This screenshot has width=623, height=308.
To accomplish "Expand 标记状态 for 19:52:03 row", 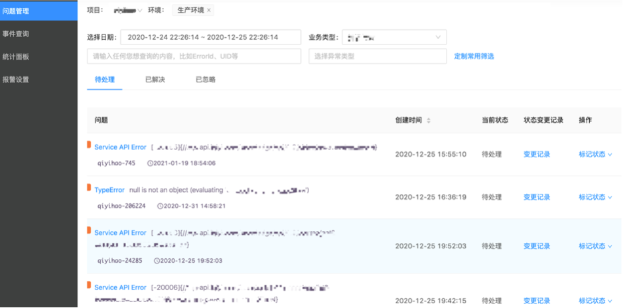I will tap(595, 246).
